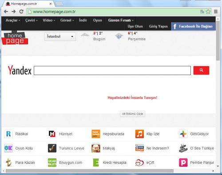
Task: Open the Pembe Panjur icon
Action: coord(183,163)
